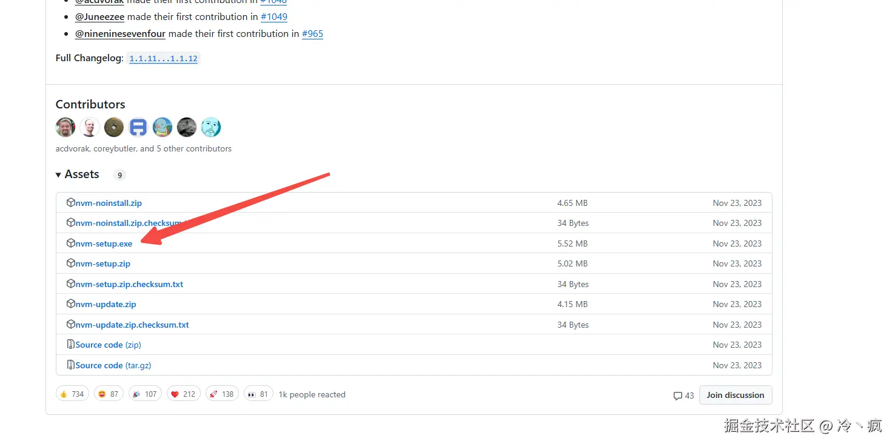The height and width of the screenshot is (447, 895).
Task: Download nvm-setup.zip
Action: [x=103, y=263]
